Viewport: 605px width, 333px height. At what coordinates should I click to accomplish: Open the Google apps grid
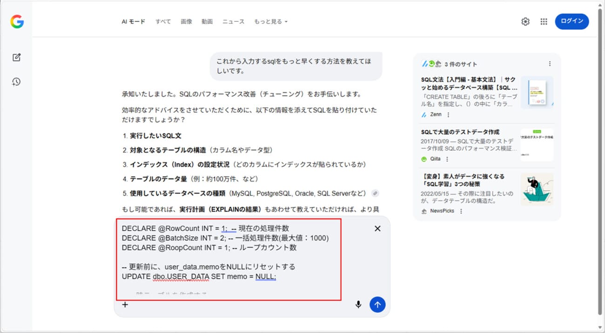pos(544,22)
